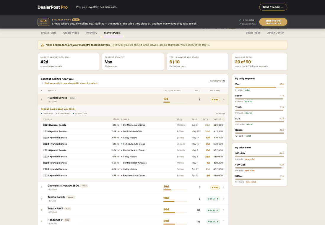Viewport: 325px width, 225px height.
Task: Toggle the Franchise dealer legend filter
Action: point(47,114)
